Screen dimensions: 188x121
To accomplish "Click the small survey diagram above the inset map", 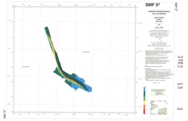I will [x=158, y=93].
